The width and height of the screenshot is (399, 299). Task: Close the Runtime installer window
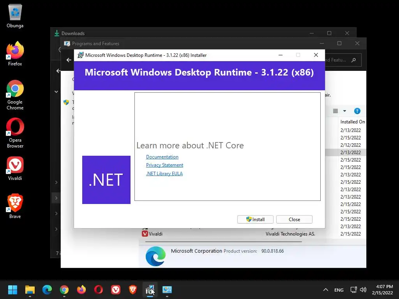tap(316, 55)
